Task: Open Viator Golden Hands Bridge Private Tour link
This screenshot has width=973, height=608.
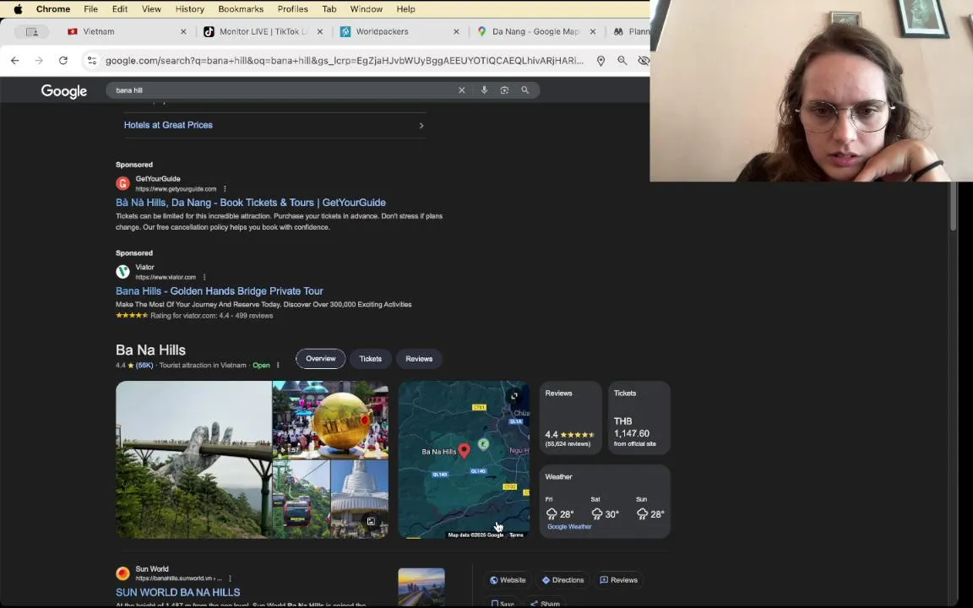Action: [x=219, y=291]
